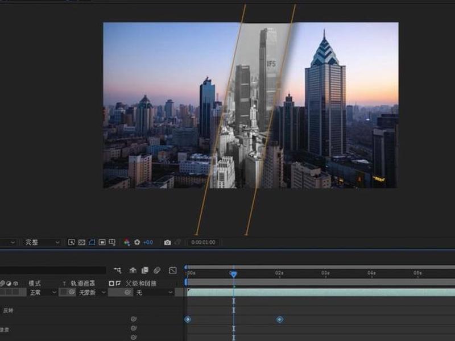The image size is (455, 341).
Task: Toggle transparency grid icon in viewer
Action: coord(82,242)
